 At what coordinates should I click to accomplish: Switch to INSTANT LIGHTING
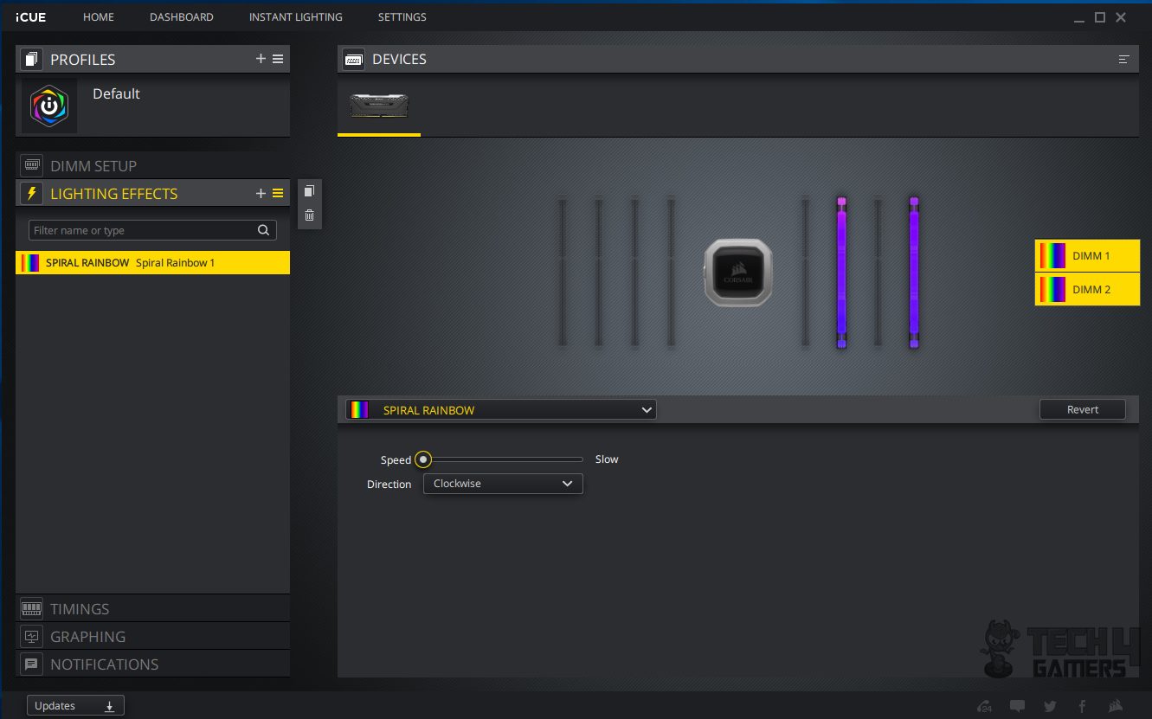pos(296,17)
